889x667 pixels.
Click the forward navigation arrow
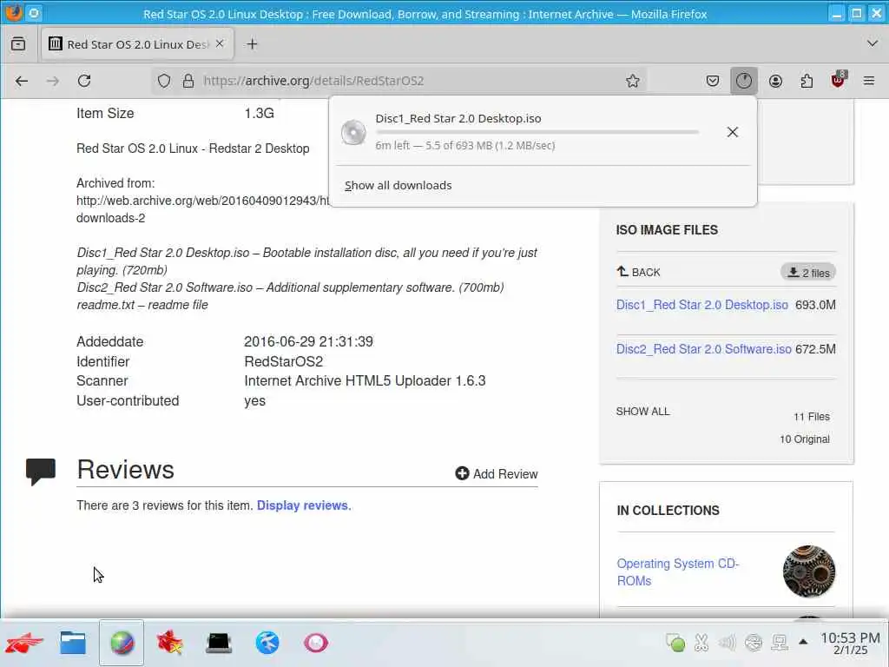[53, 81]
